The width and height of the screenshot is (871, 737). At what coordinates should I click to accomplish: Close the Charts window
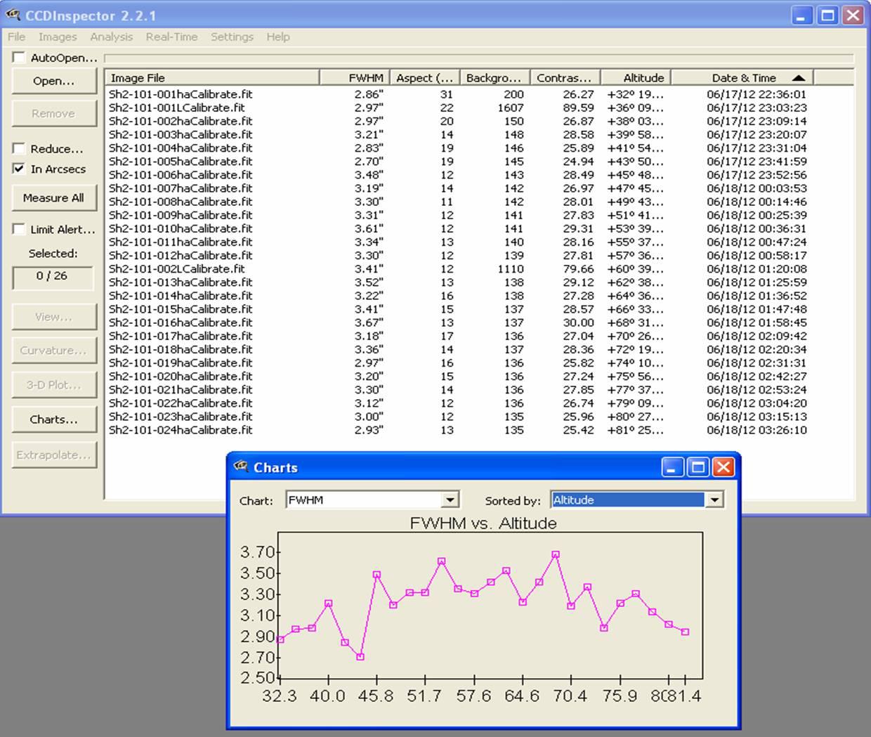(723, 467)
